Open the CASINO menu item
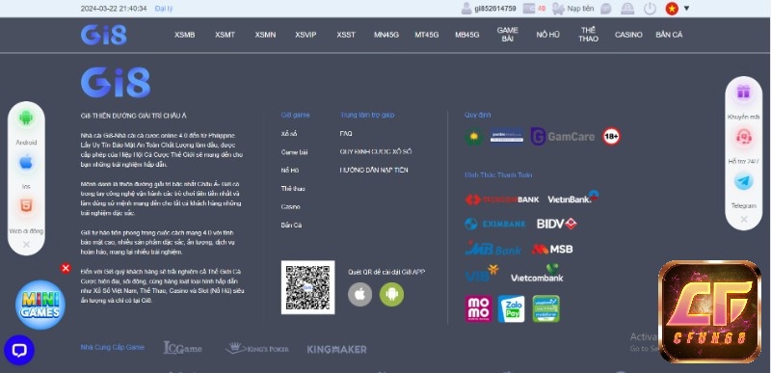The image size is (771, 373). click(628, 35)
